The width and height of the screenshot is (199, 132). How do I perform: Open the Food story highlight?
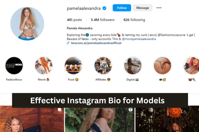[x=73, y=65]
